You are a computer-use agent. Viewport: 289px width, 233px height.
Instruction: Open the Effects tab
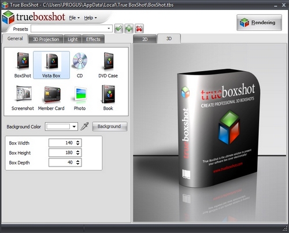pyautogui.click(x=93, y=39)
